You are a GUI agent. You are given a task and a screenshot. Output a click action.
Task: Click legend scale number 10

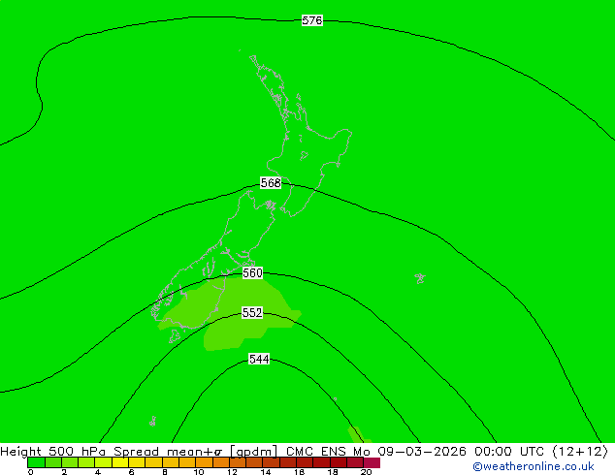click(199, 472)
